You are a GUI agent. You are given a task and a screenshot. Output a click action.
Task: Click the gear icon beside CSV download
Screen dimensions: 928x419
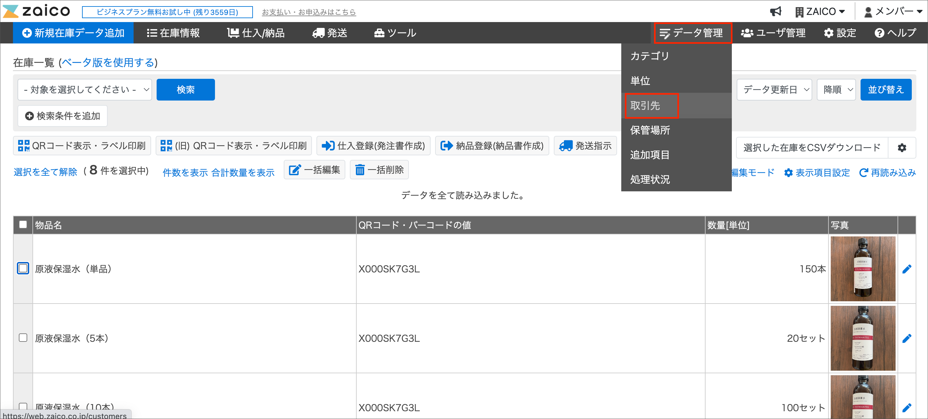(x=901, y=148)
